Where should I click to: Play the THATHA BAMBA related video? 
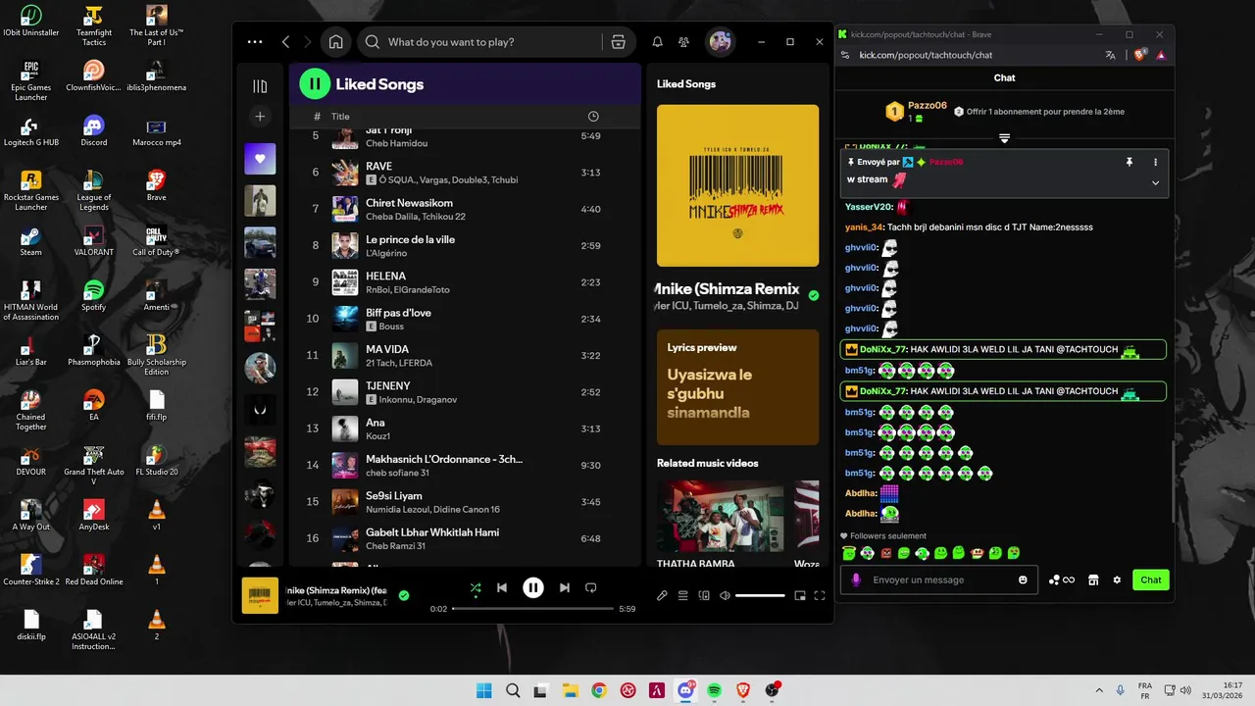(721, 517)
